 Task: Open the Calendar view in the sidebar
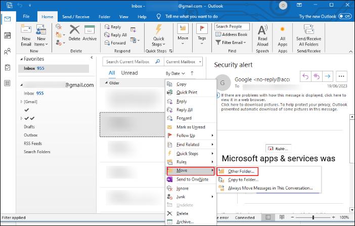click(x=7, y=35)
